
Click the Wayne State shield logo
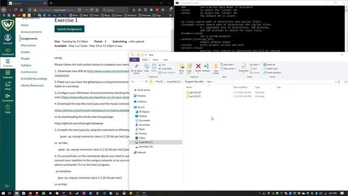click(8, 24)
